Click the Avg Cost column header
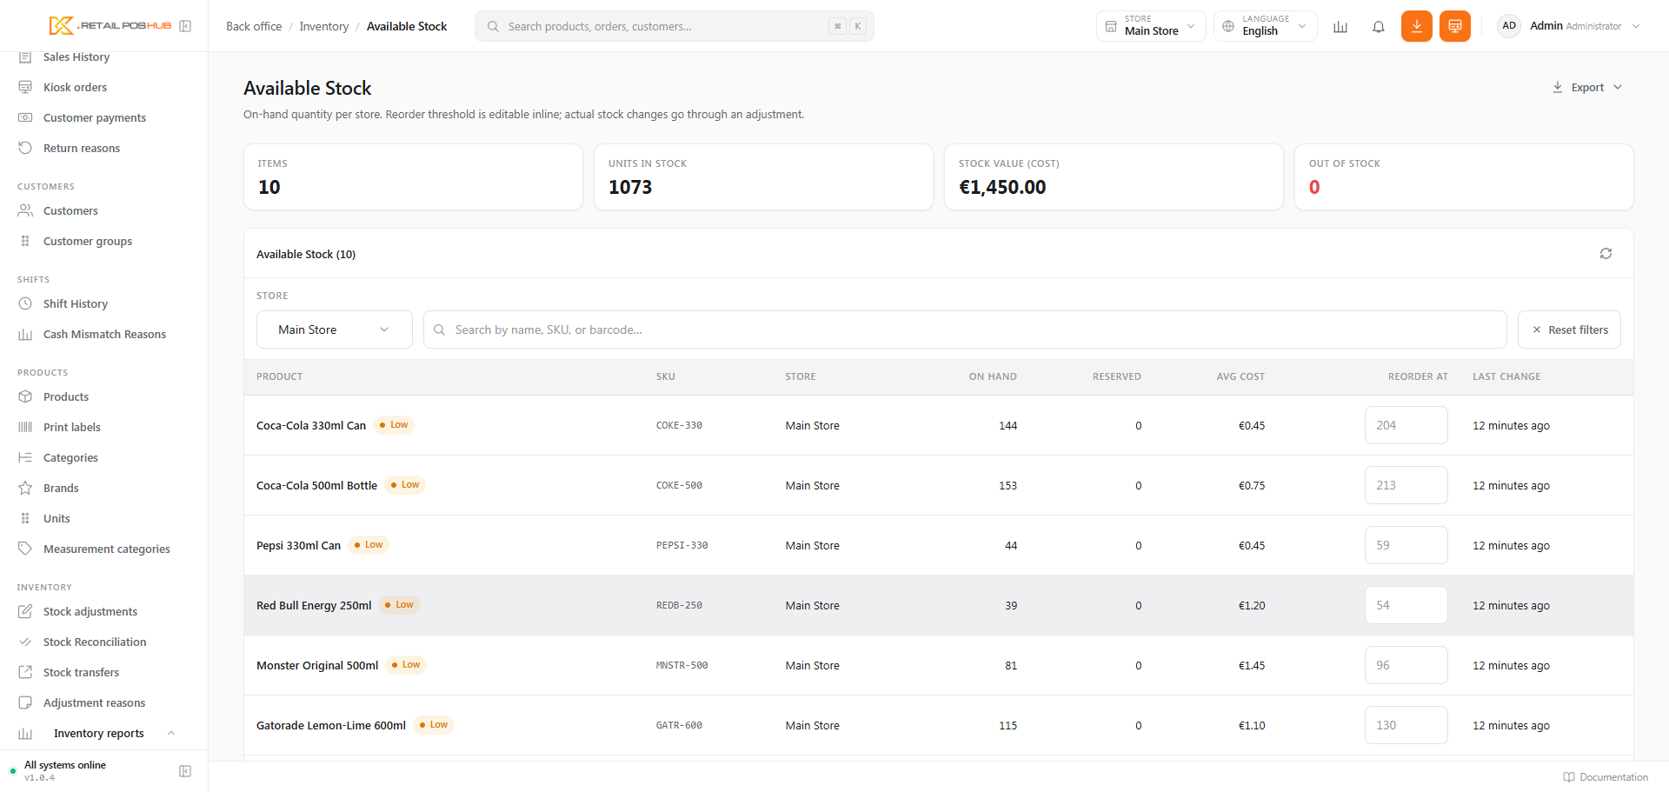This screenshot has height=792, width=1669. (x=1240, y=377)
